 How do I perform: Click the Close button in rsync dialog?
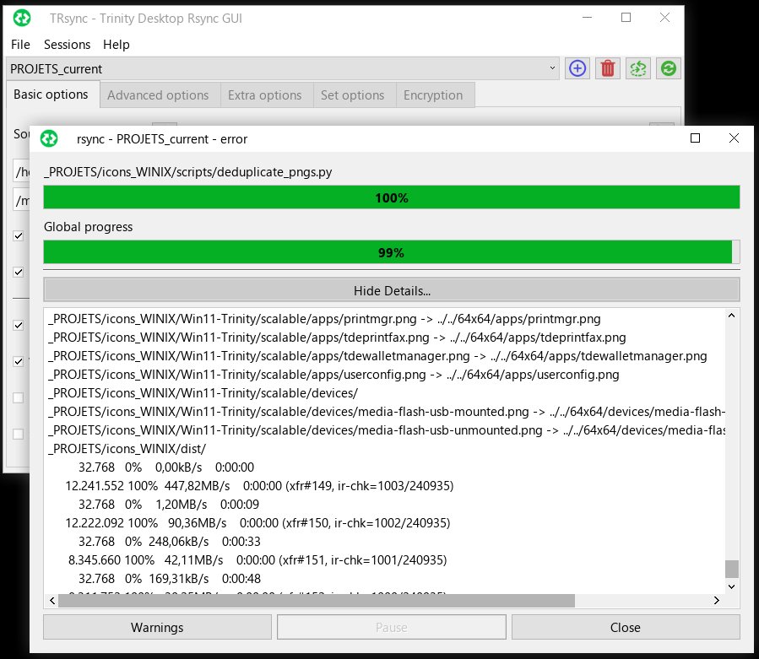626,627
